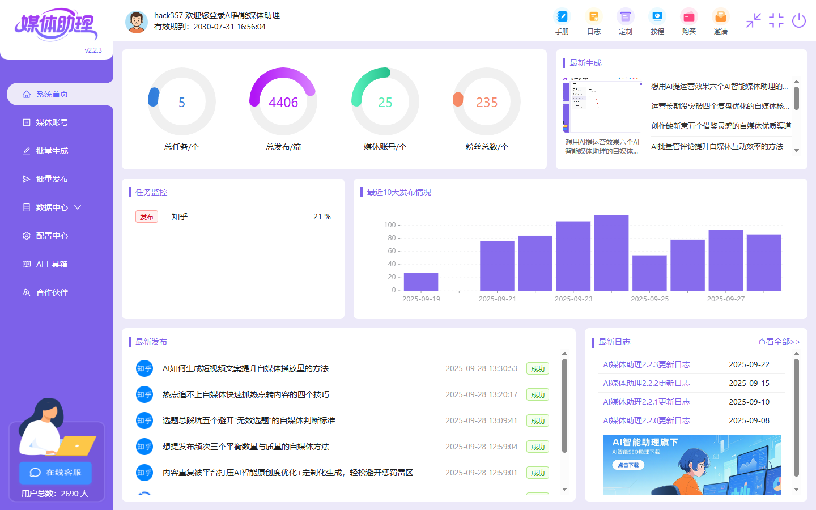Click the power/logout icon at top right
Image resolution: width=816 pixels, height=510 pixels.
pos(799,21)
